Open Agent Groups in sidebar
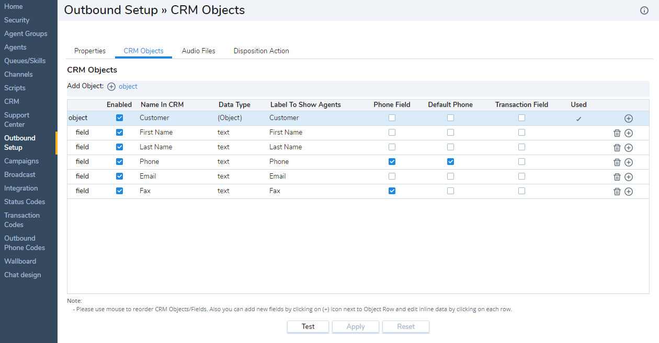 [26, 33]
